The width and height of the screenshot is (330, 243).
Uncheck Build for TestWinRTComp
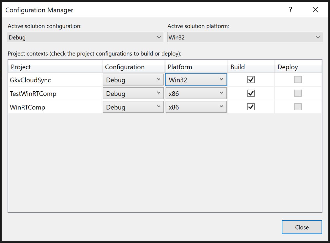[251, 93]
